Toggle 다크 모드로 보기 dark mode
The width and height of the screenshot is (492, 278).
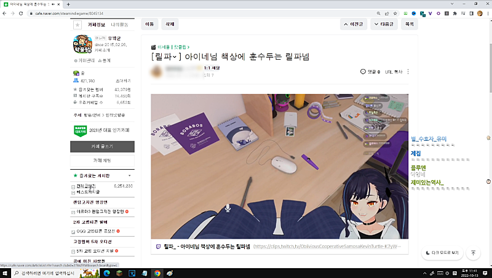click(x=442, y=253)
